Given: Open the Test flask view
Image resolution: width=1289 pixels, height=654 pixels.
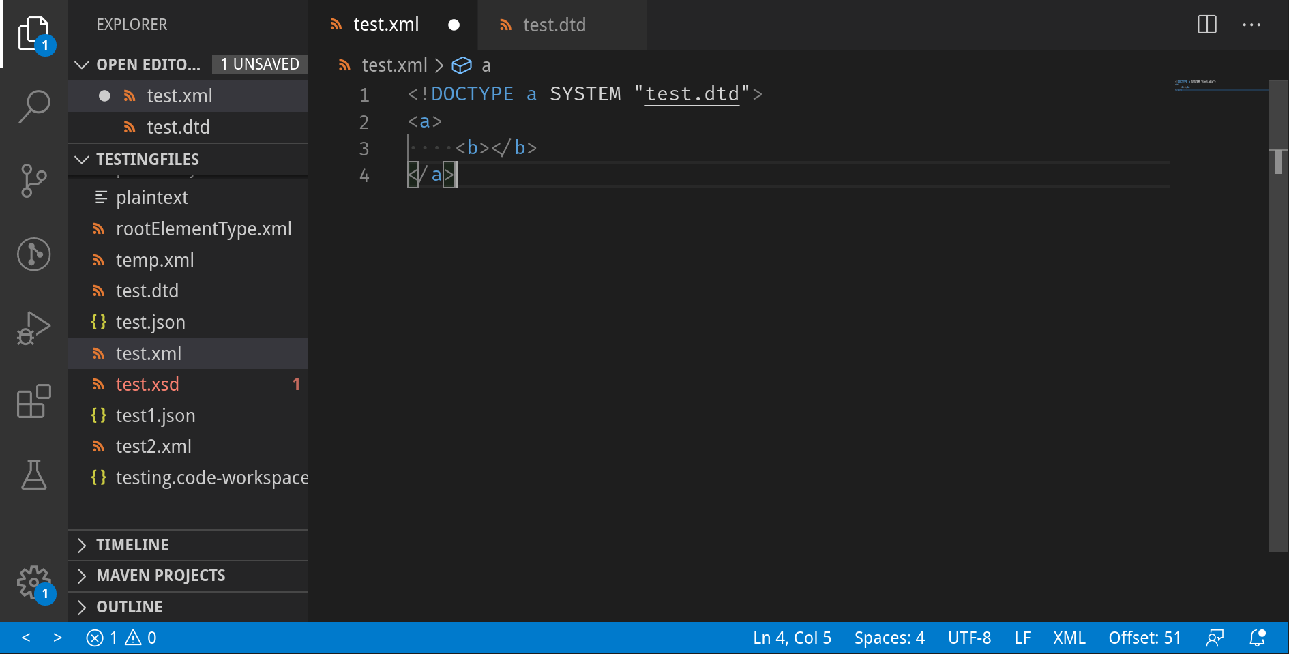Looking at the screenshot, I should (34, 475).
